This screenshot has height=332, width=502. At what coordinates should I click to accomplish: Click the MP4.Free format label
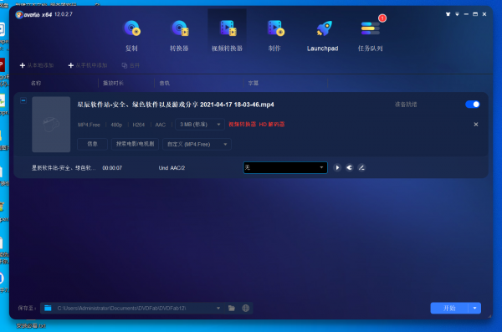(x=89, y=125)
